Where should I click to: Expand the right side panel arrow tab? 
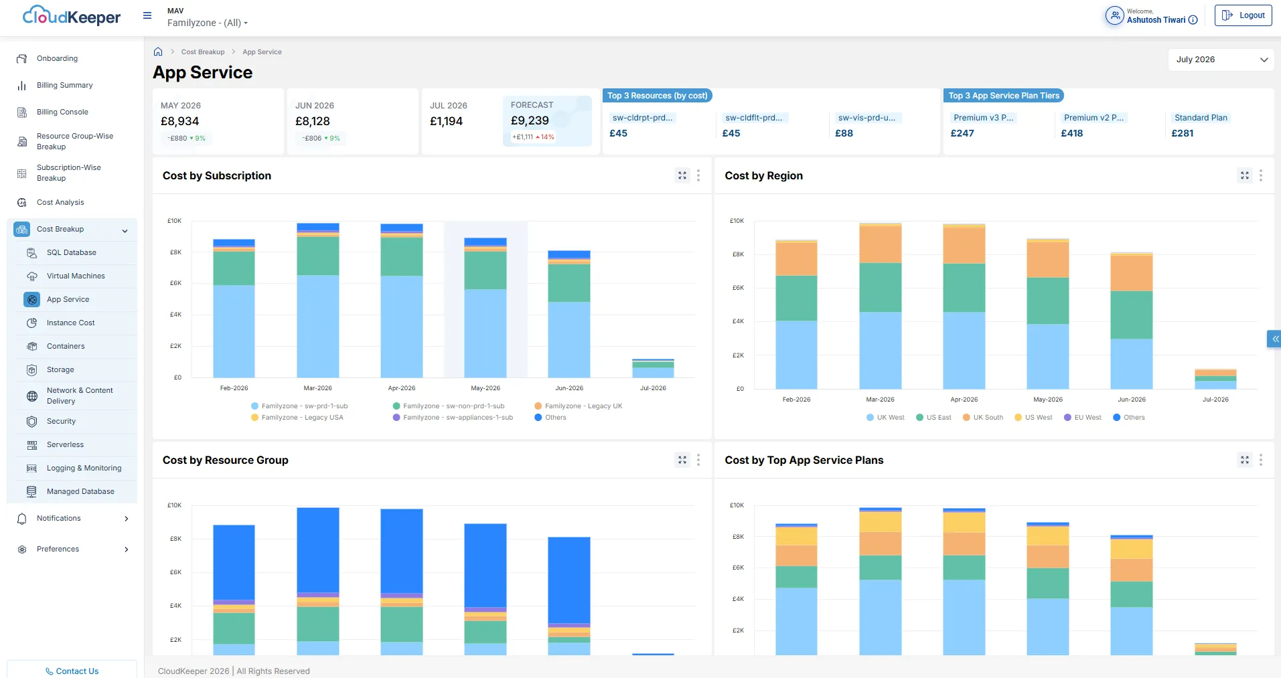coord(1274,339)
